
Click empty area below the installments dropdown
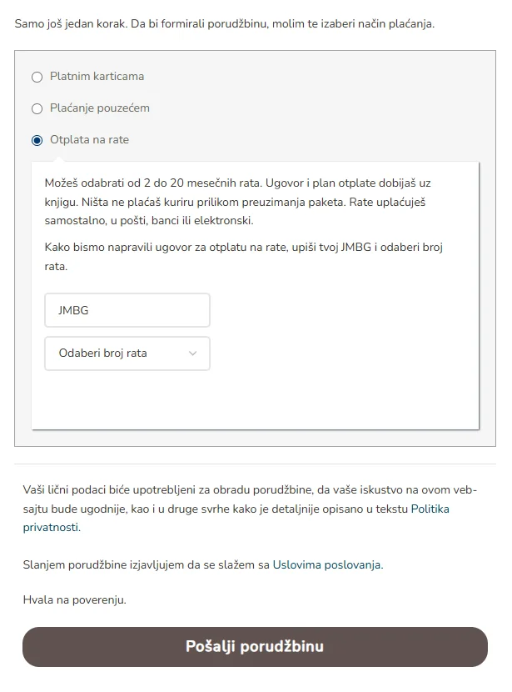[255, 402]
